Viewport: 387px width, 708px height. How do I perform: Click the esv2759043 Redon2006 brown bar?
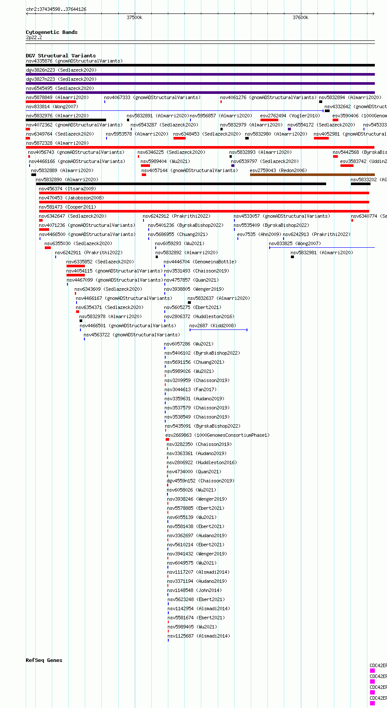click(312, 175)
